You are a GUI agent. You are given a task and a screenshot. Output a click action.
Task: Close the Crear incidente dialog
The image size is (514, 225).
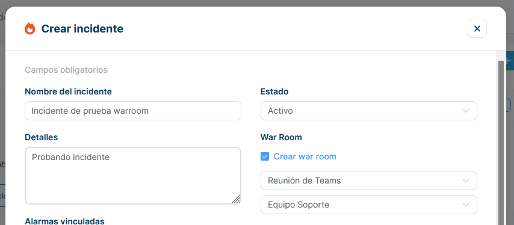tap(477, 28)
